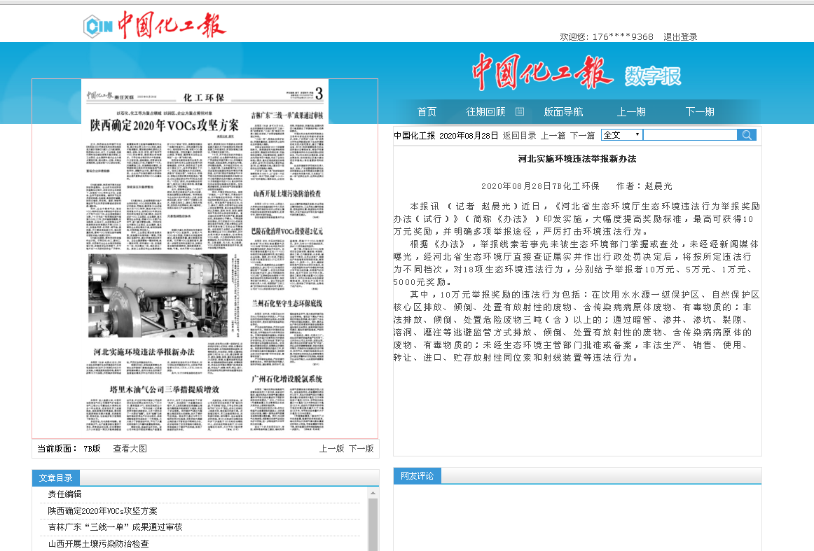Click the magnifier search button
Screen dimensions: 814x551
pyautogui.click(x=747, y=135)
